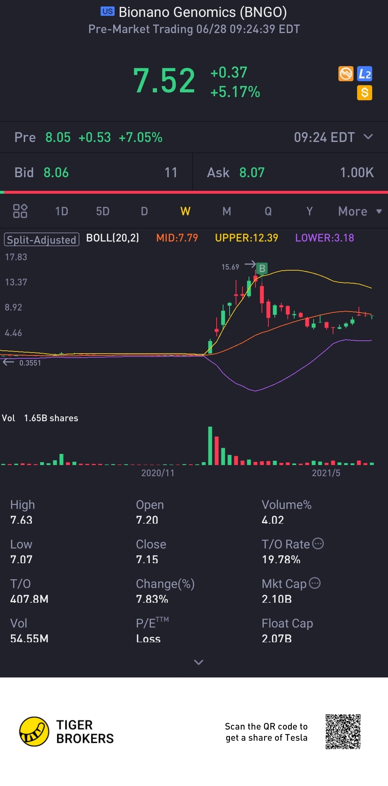Image resolution: width=388 pixels, height=786 pixels.
Task: Expand the 09:24 EDT pre-market chevron
Action: pyautogui.click(x=368, y=137)
